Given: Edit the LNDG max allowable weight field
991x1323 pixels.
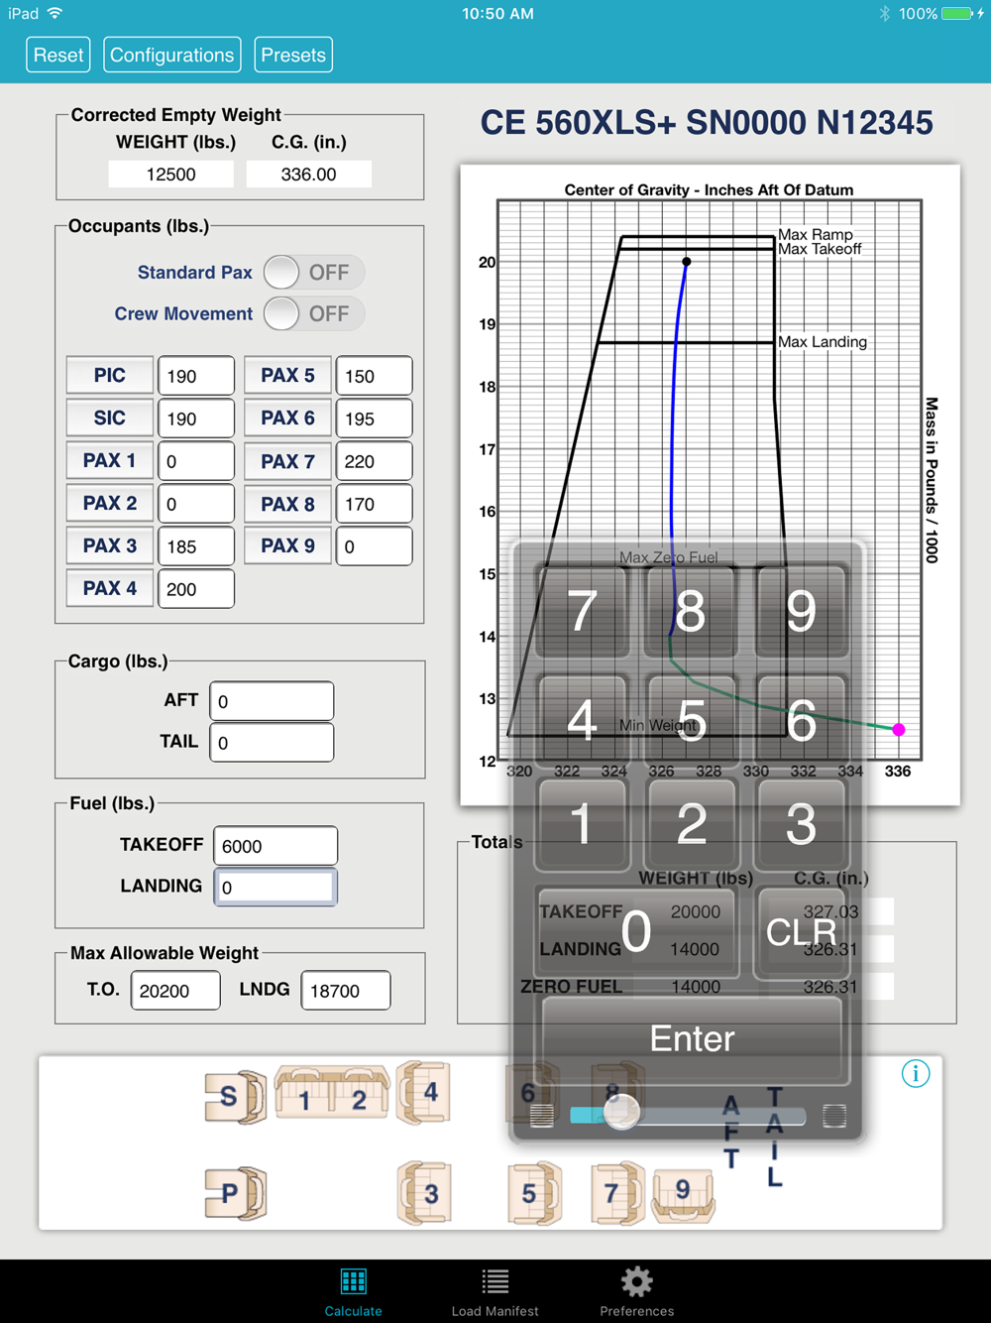Looking at the screenshot, I should click(x=346, y=991).
